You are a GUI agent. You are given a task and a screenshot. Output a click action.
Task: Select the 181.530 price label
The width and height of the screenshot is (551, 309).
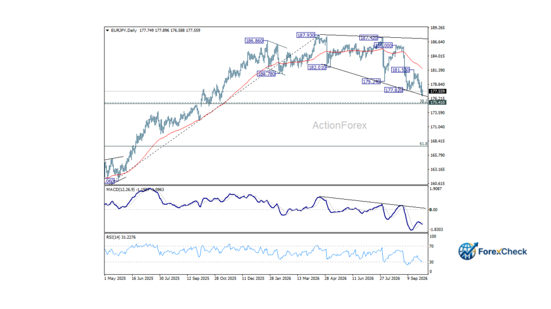click(400, 70)
